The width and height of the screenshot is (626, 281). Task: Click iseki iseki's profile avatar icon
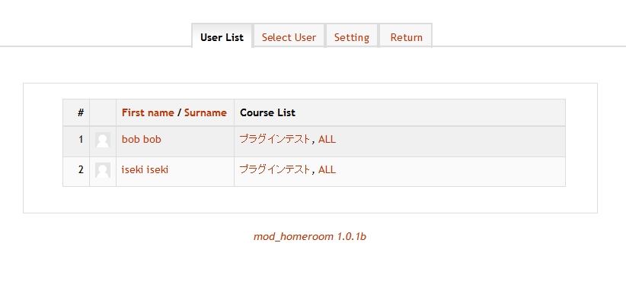[103, 171]
